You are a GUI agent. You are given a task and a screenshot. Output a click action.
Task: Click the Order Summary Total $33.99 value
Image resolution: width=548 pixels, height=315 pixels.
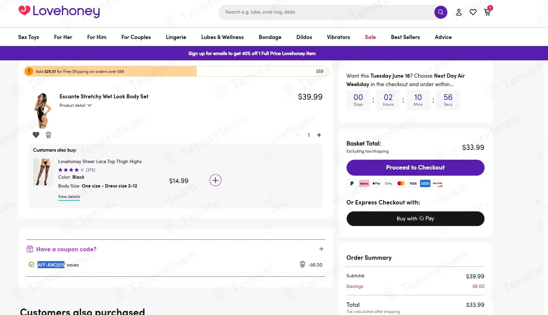pyautogui.click(x=475, y=305)
